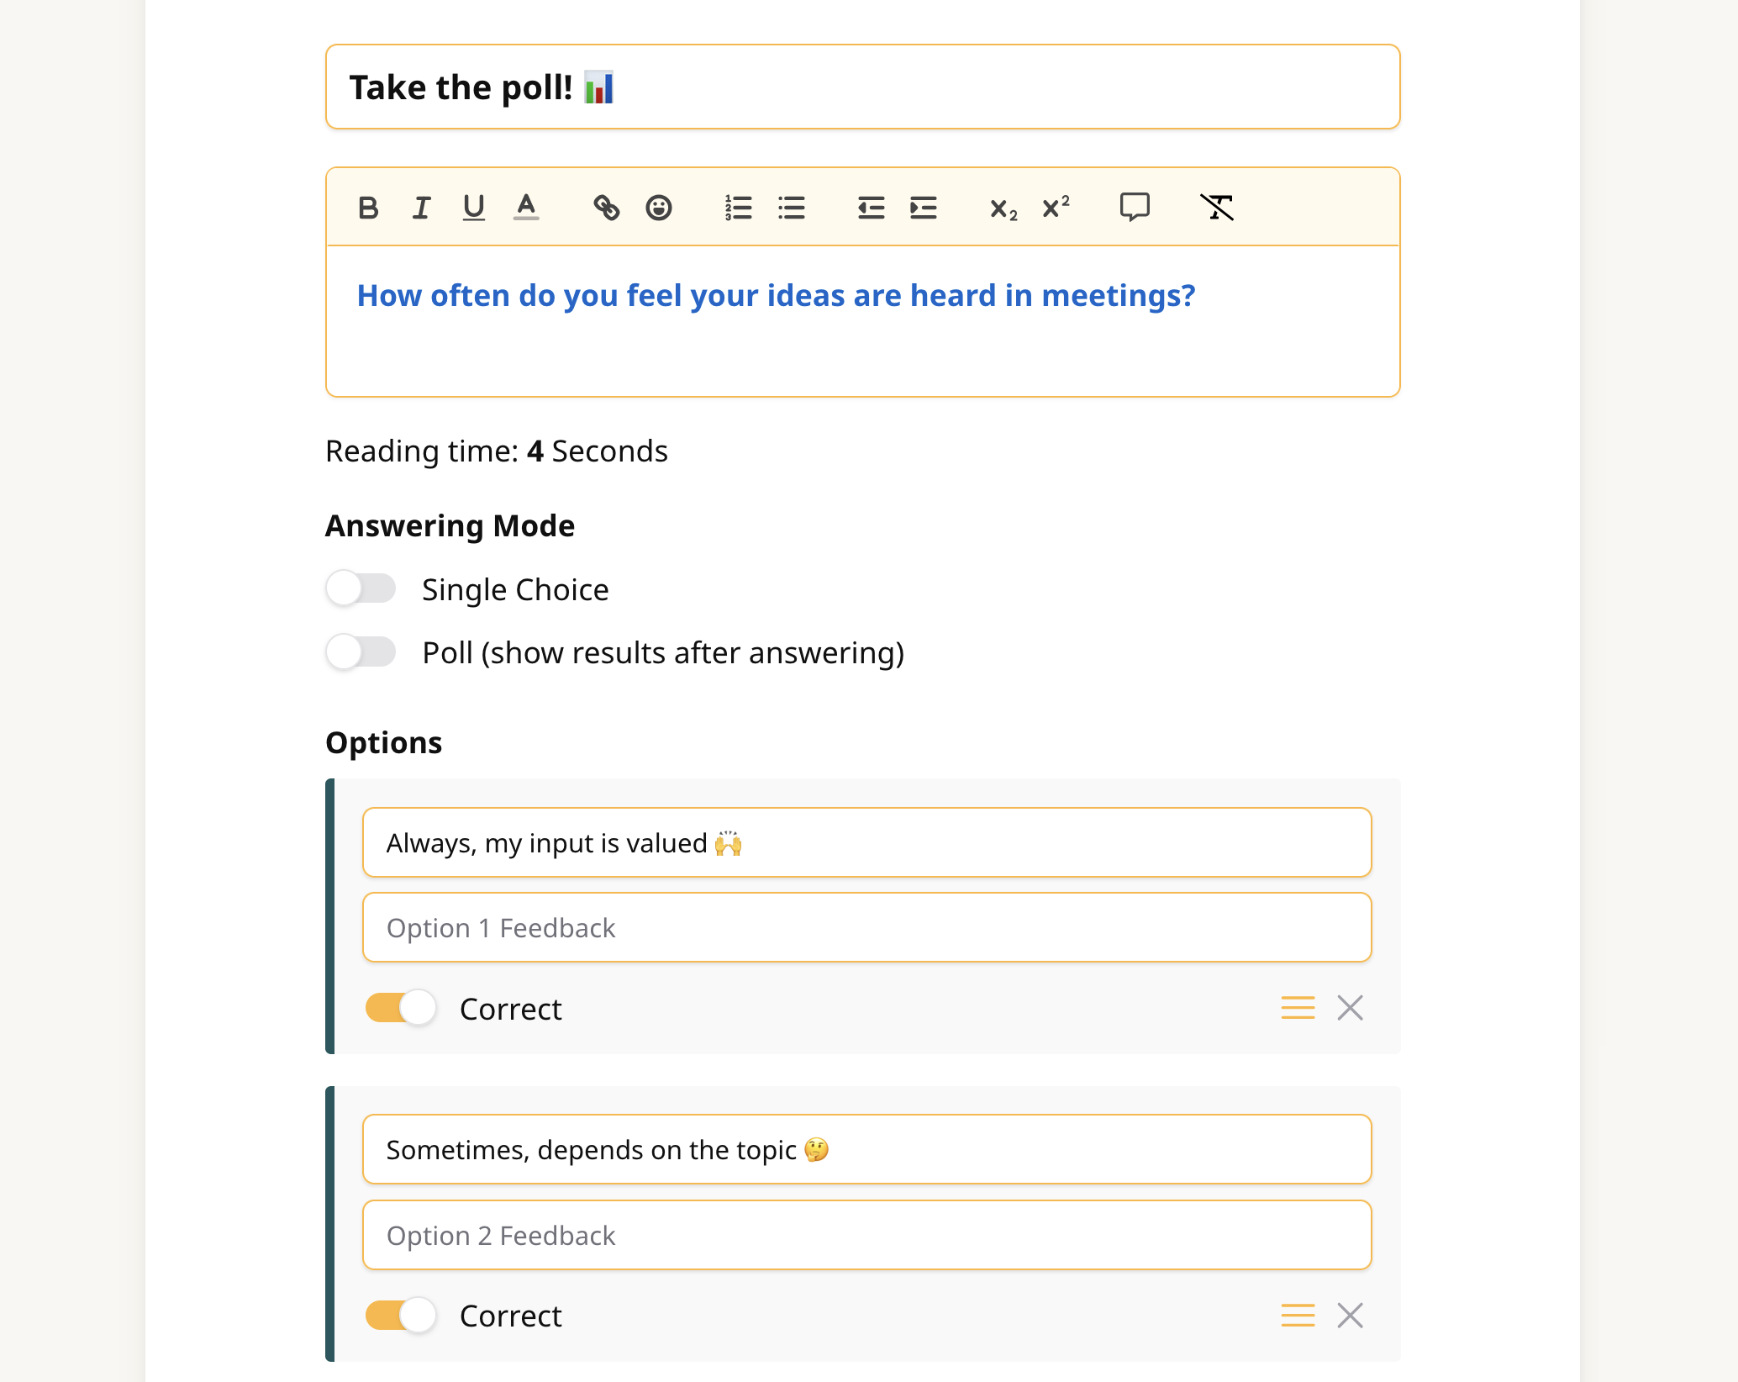Viewport: 1738px width, 1382px height.
Task: Apply superscript formatting
Action: pos(1056,208)
